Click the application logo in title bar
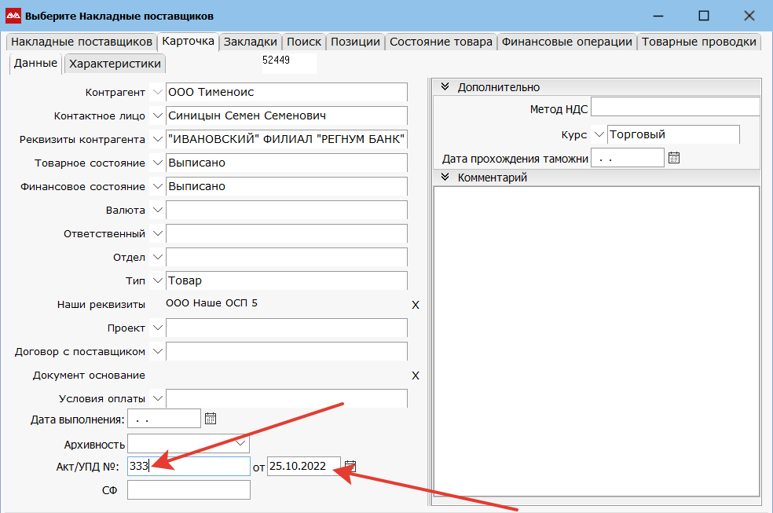Screen dimensions: 773x513 (x=13, y=16)
